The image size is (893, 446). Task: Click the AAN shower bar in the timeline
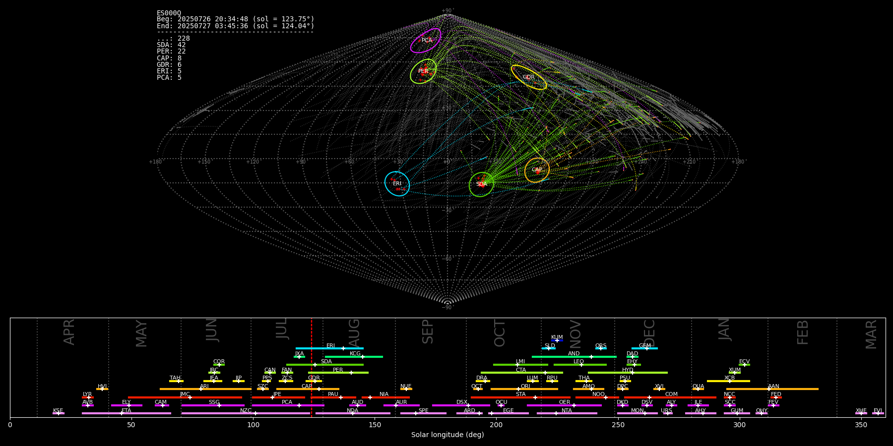click(772, 389)
